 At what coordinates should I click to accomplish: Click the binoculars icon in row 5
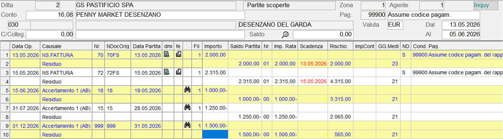tap(187, 90)
